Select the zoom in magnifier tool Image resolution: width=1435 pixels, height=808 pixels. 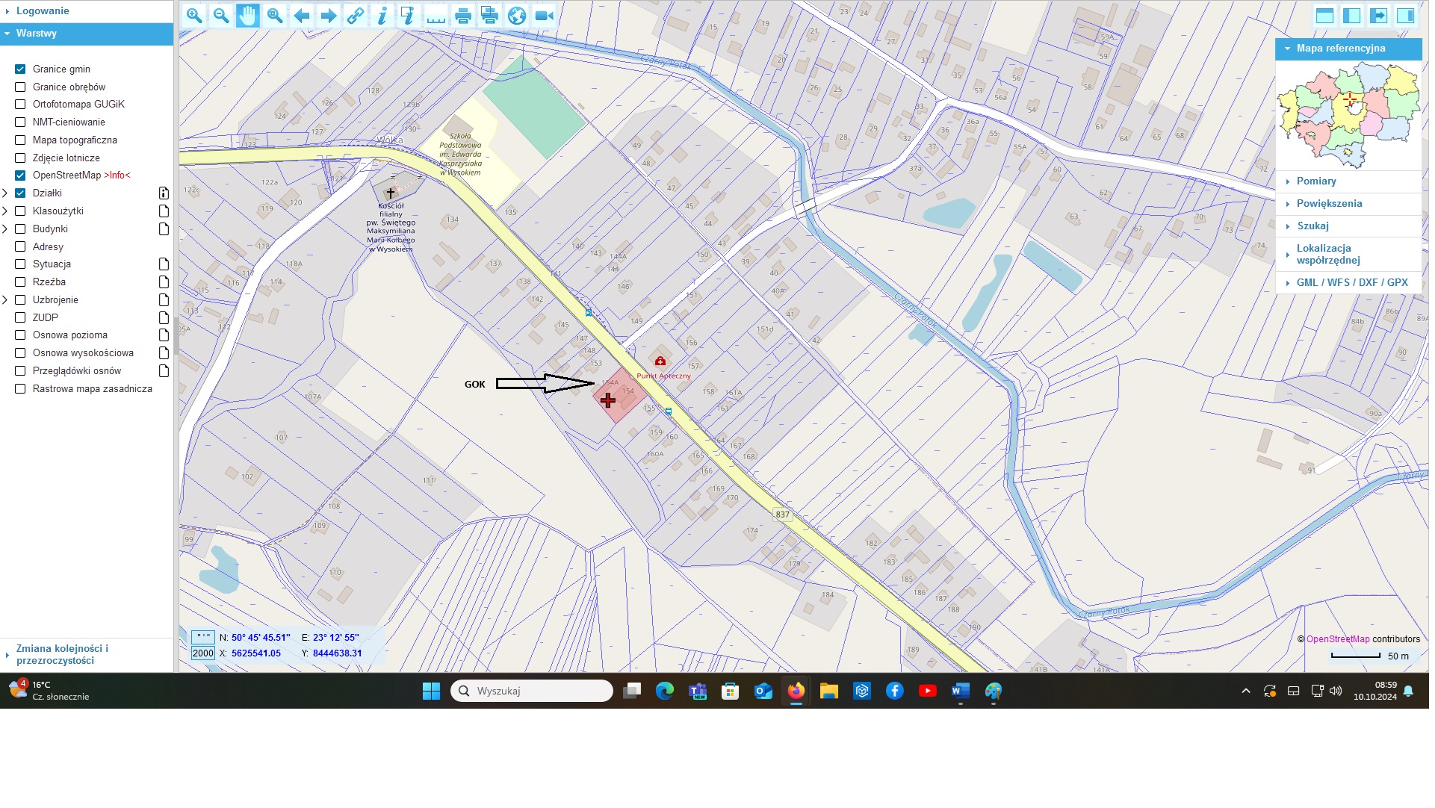click(194, 16)
